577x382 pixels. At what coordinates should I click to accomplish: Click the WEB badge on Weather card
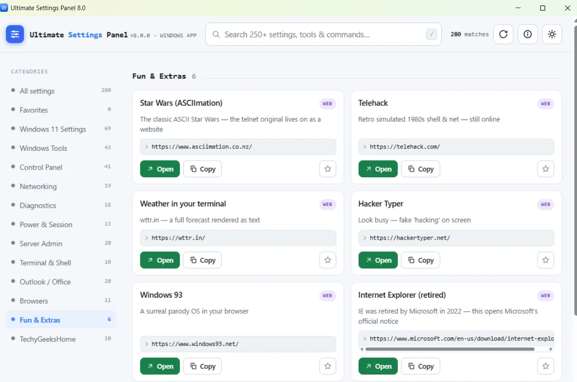[x=327, y=204]
